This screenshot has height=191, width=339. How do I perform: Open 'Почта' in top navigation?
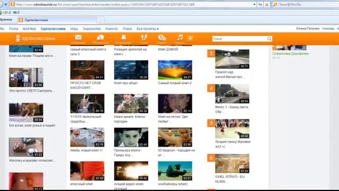[x=13, y=29]
